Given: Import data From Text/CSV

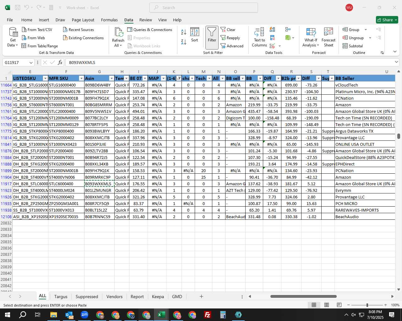Looking at the screenshot, I should (37, 29).
